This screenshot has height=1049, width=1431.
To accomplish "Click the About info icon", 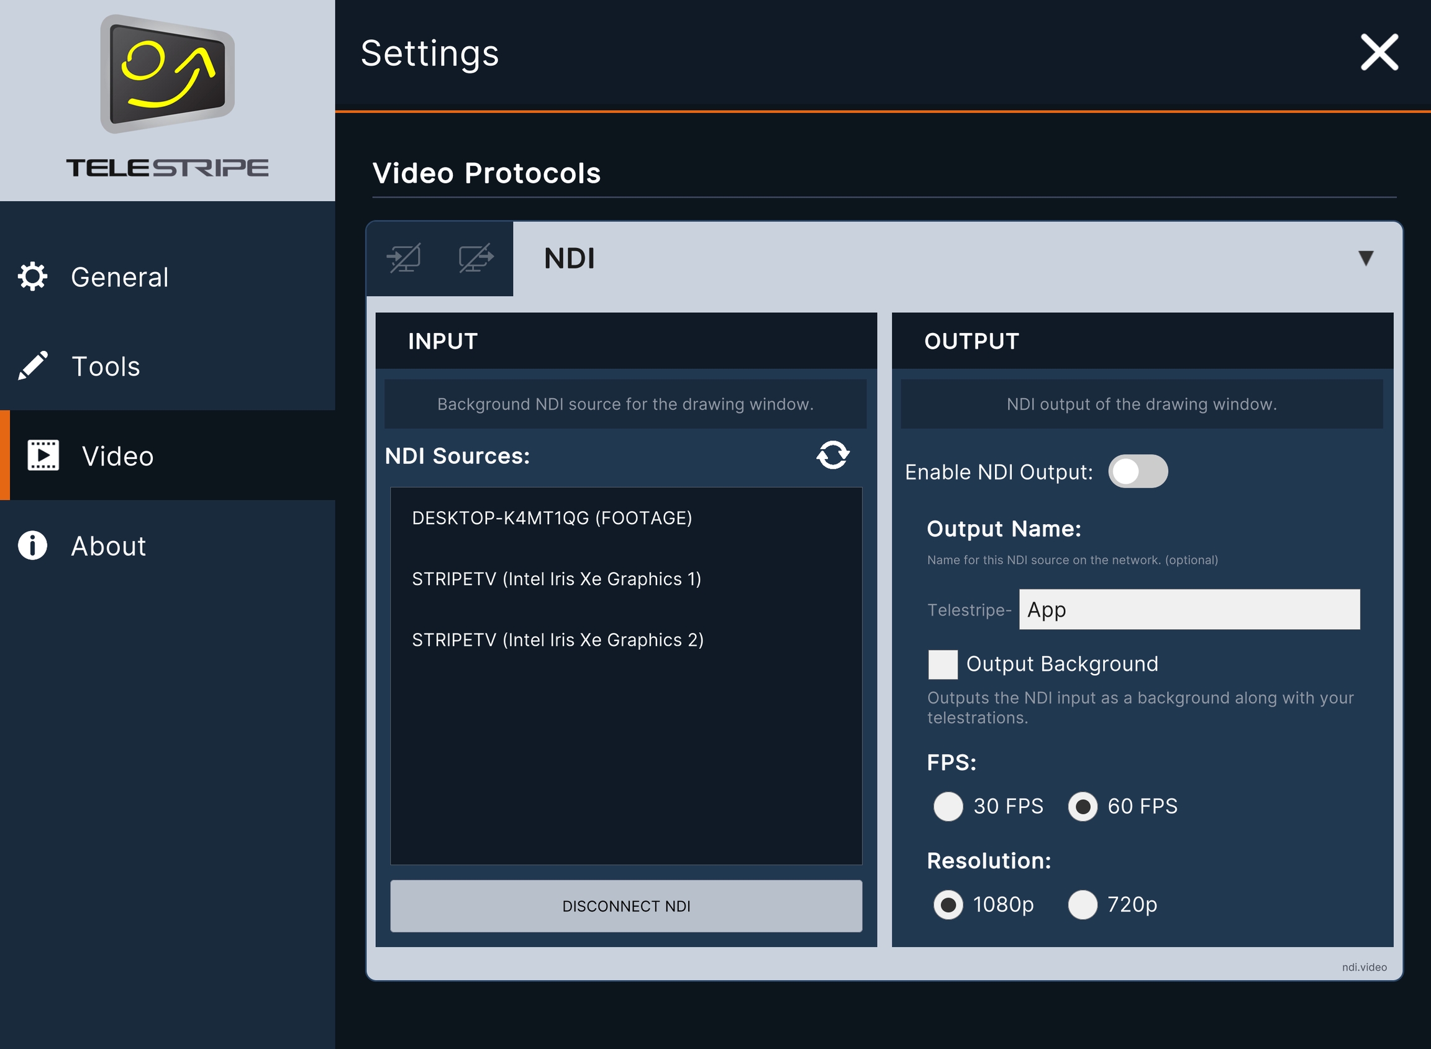I will (x=32, y=545).
